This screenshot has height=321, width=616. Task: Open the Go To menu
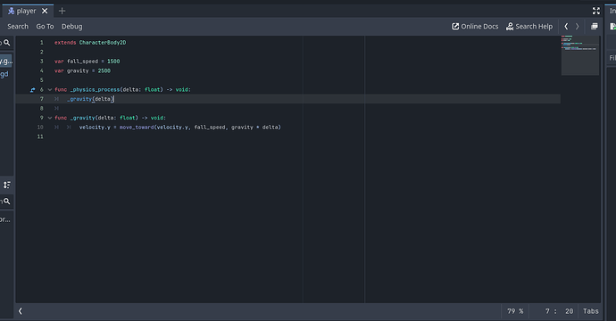pos(45,26)
